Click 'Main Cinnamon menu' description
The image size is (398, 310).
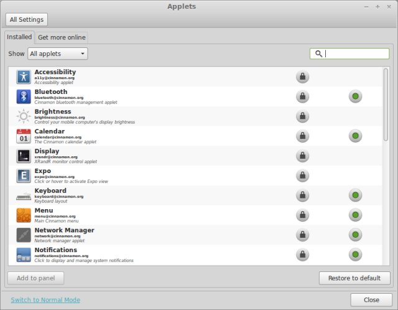(x=57, y=221)
